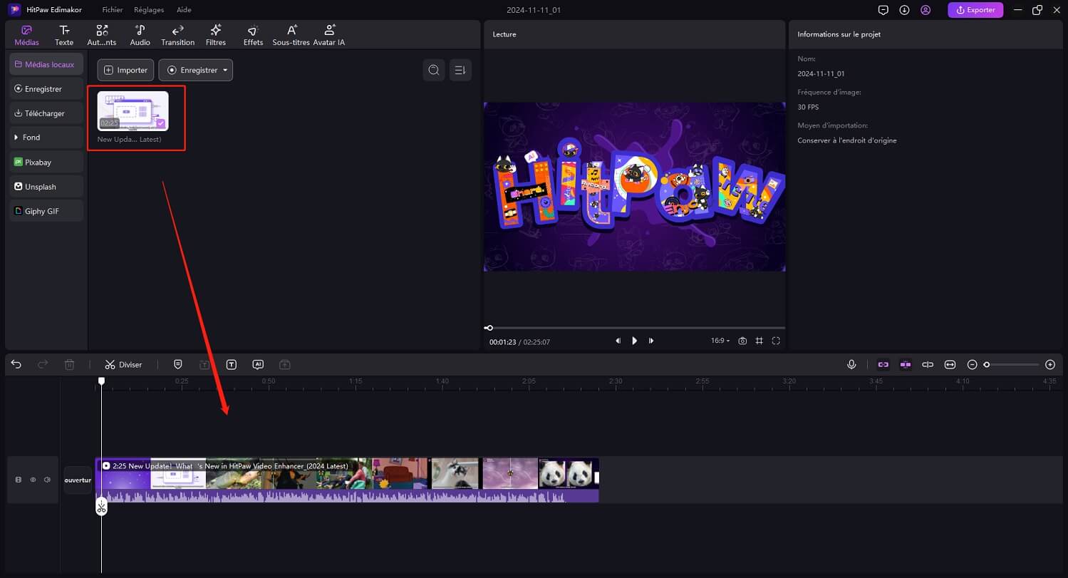Click the scissors icon on the playhead
The width and height of the screenshot is (1068, 578).
[x=102, y=507]
